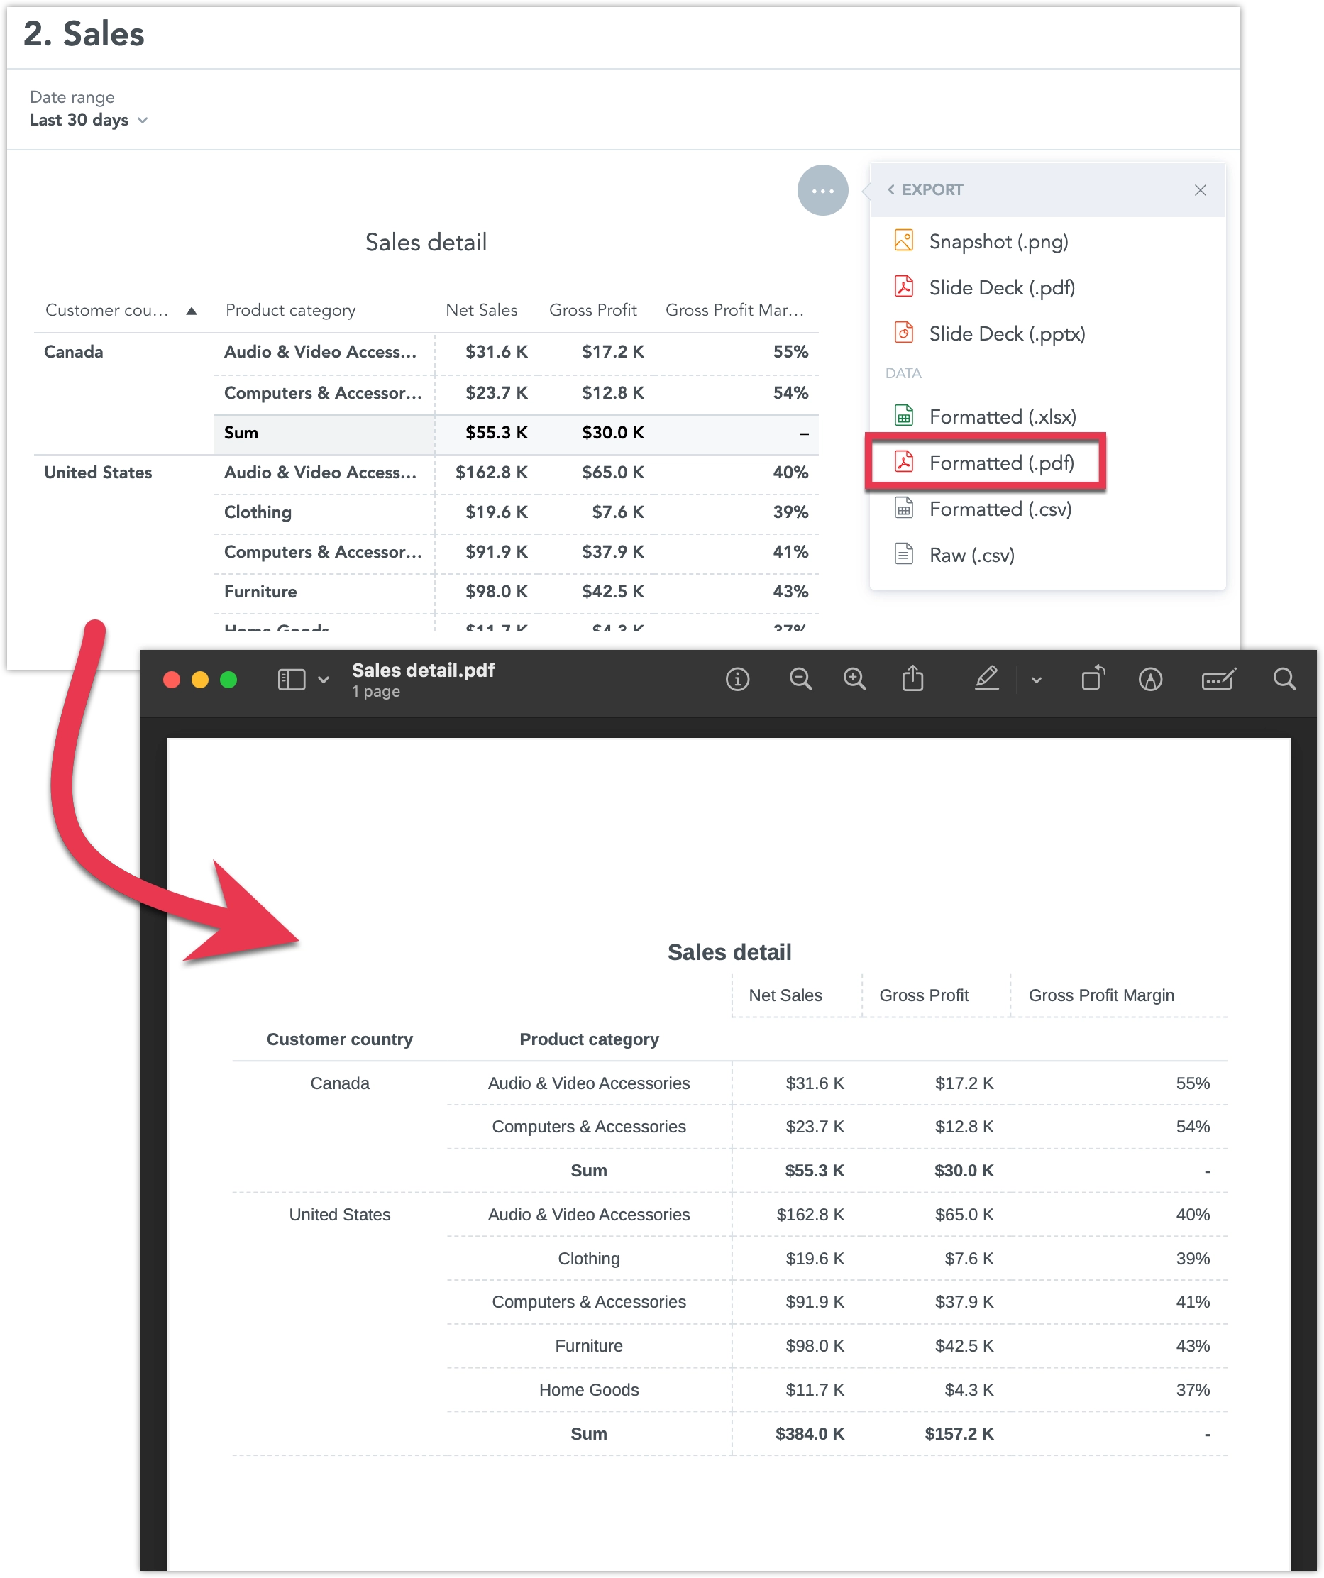Image resolution: width=1324 pixels, height=1578 pixels.
Task: Show document info for Sales detail.pdf
Action: click(x=737, y=678)
